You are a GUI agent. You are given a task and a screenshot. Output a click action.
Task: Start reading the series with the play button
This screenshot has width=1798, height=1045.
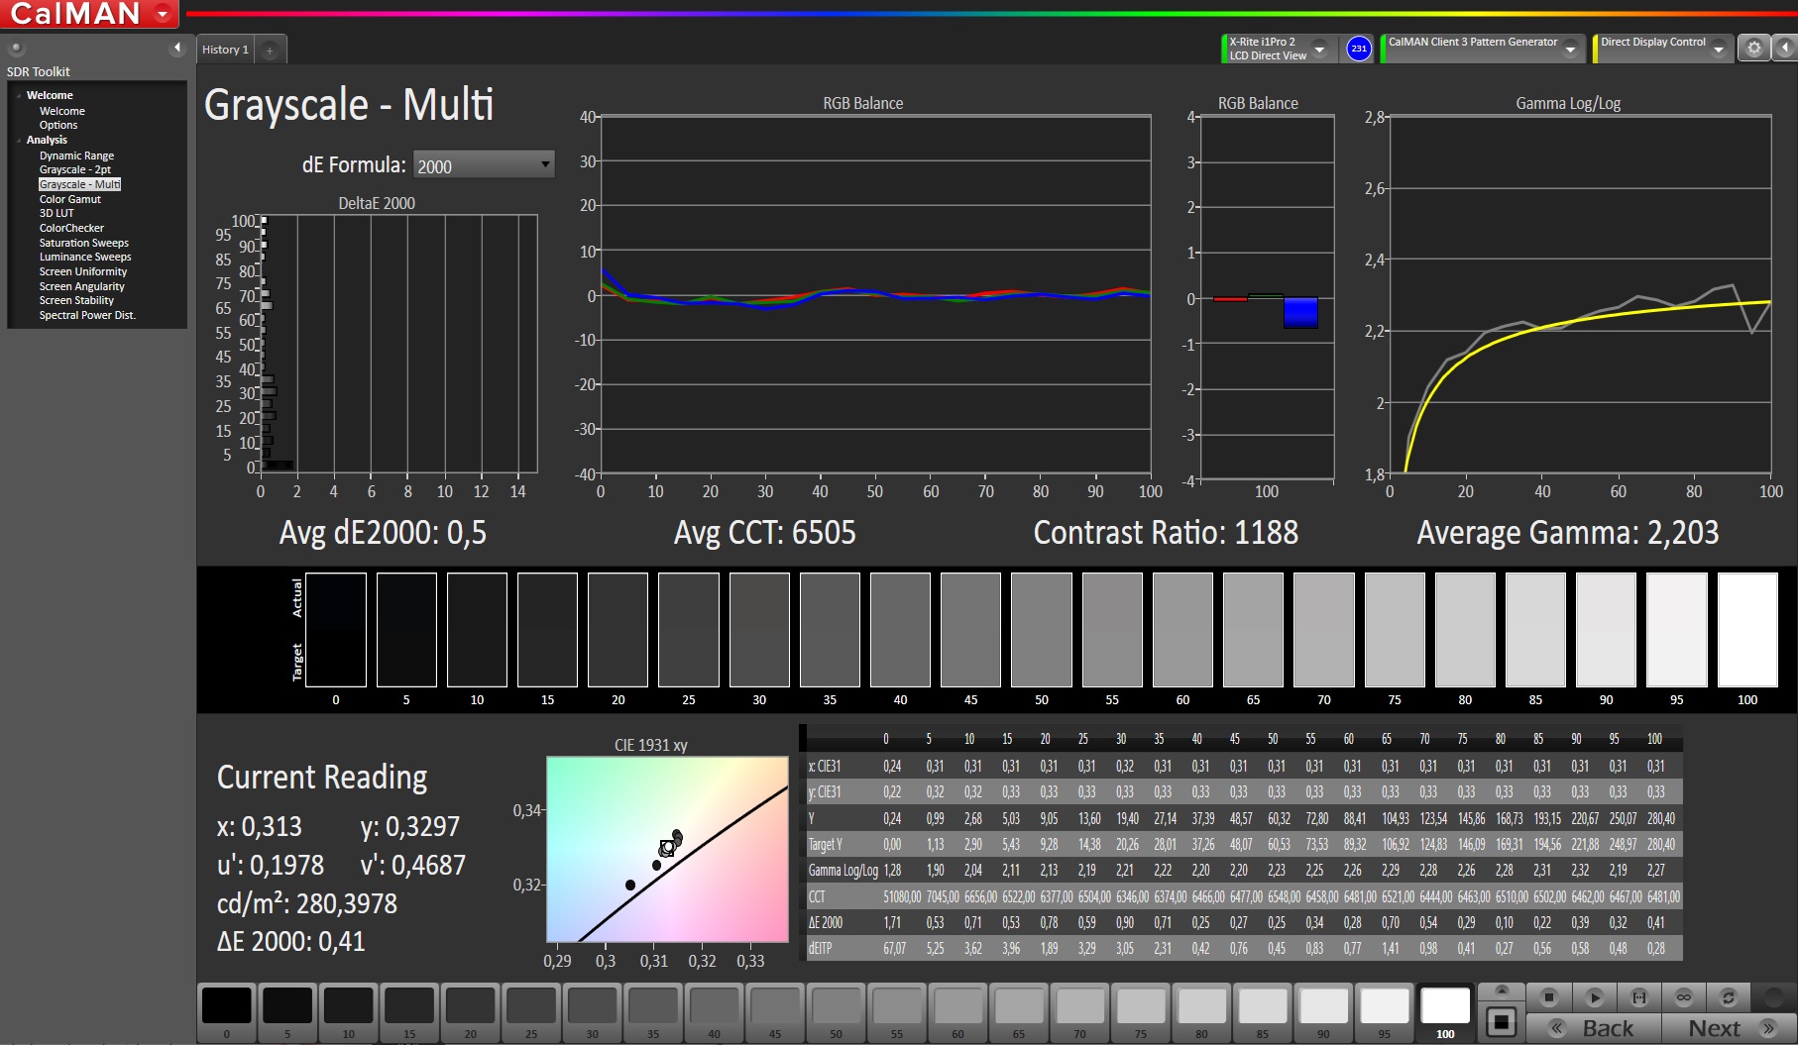(1594, 997)
